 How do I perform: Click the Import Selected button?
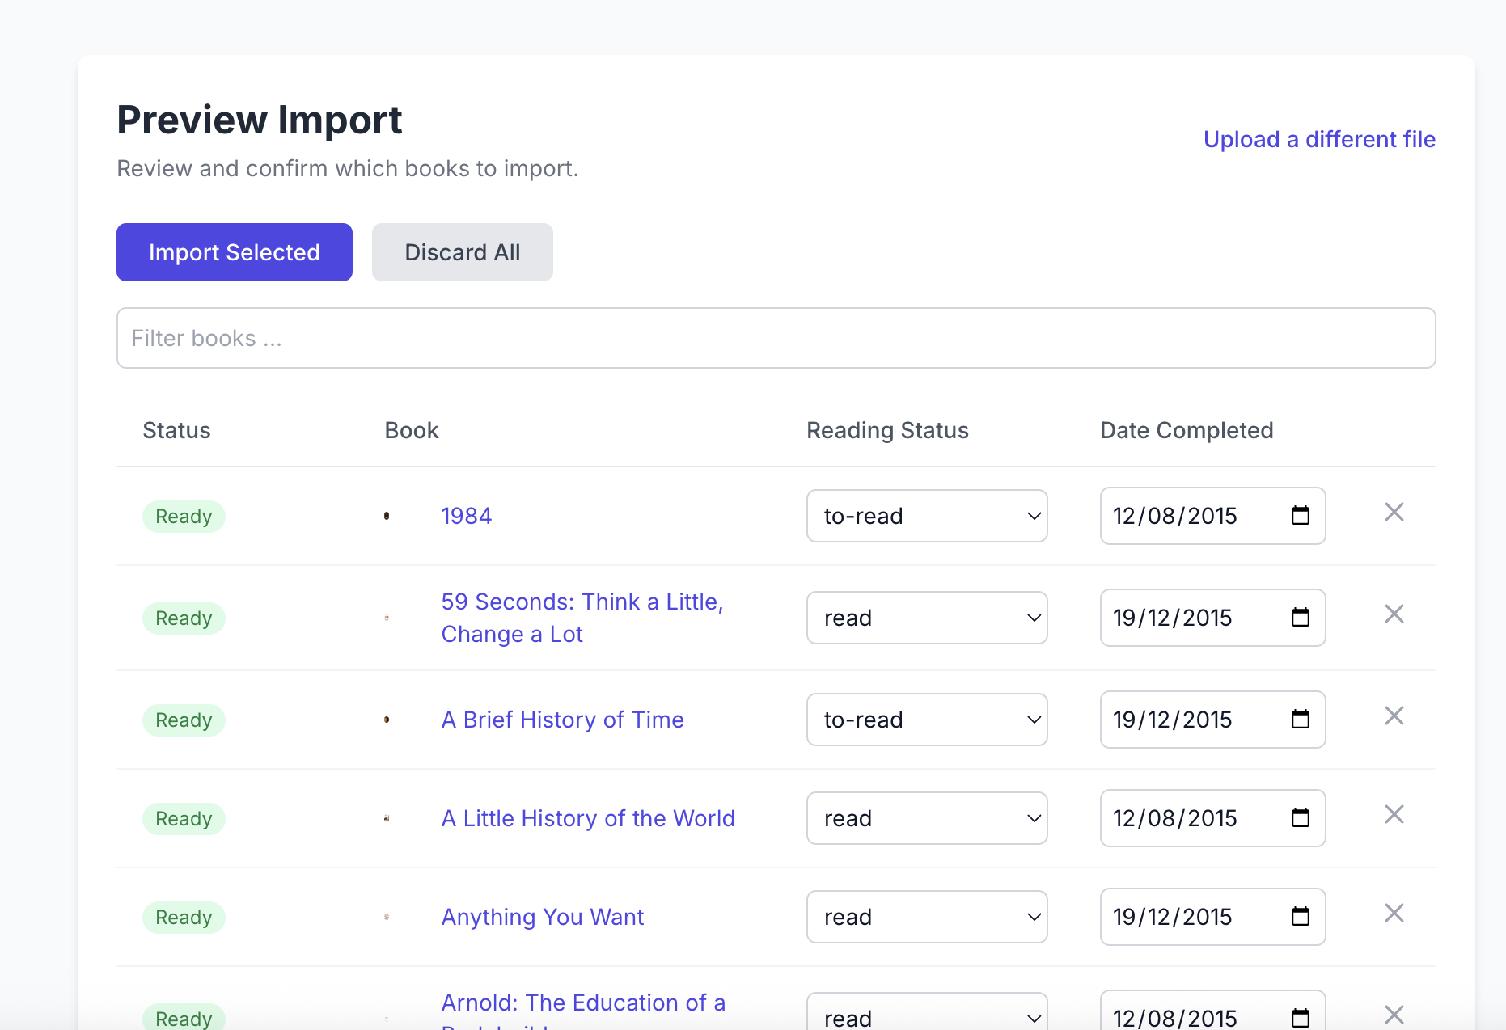[234, 251]
